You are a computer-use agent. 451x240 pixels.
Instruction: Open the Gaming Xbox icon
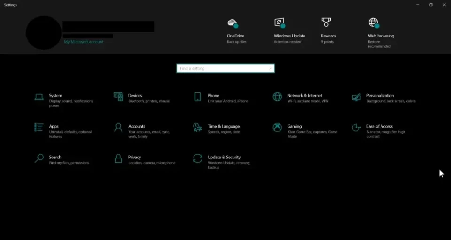pos(278,127)
